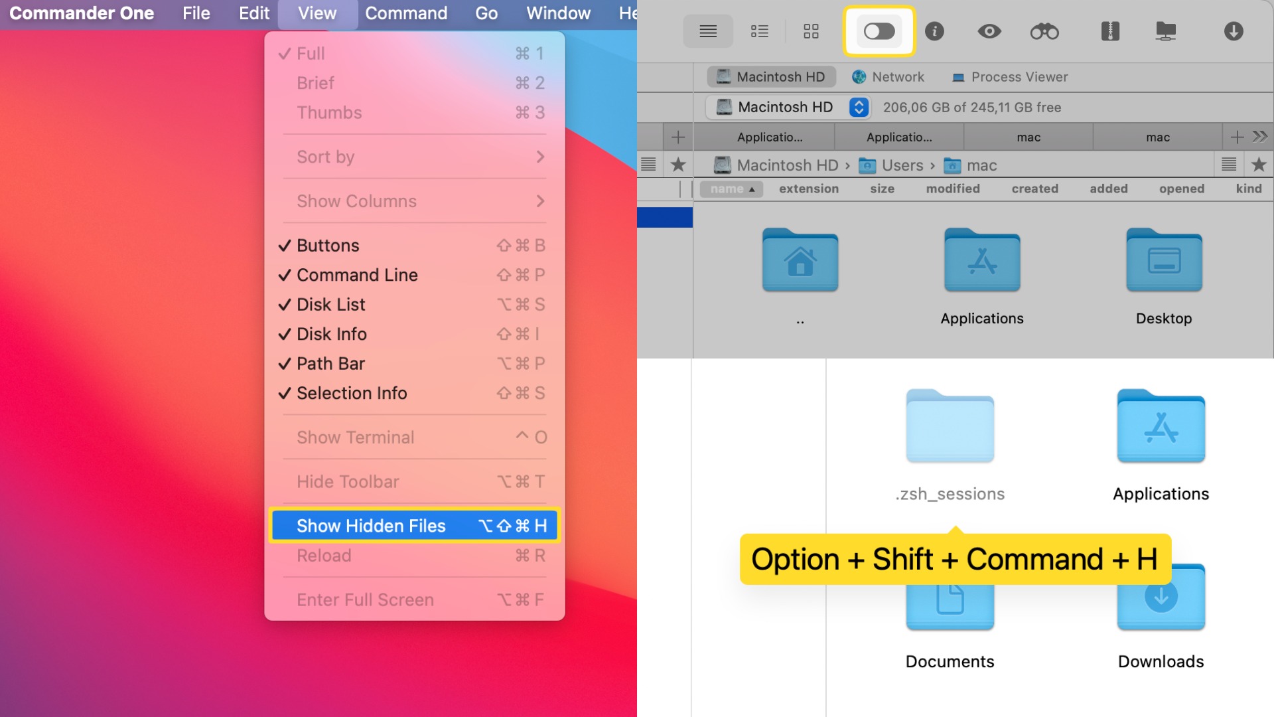1274x717 pixels.
Task: Uncheck the Command Line menu option
Action: point(357,275)
